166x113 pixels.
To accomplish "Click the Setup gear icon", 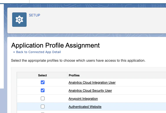I will [x=19, y=20].
